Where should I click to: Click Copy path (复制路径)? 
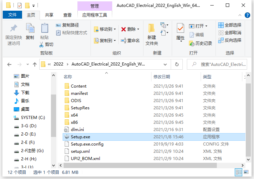[67, 25]
